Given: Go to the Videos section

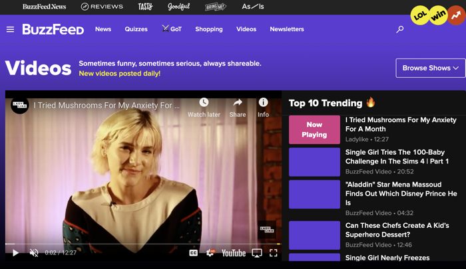Looking at the screenshot, I should pyautogui.click(x=246, y=29).
